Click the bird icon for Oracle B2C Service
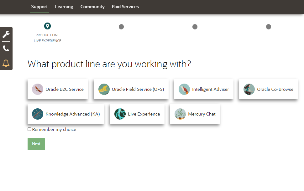Viewport: 304px width, 191px height. click(x=38, y=89)
